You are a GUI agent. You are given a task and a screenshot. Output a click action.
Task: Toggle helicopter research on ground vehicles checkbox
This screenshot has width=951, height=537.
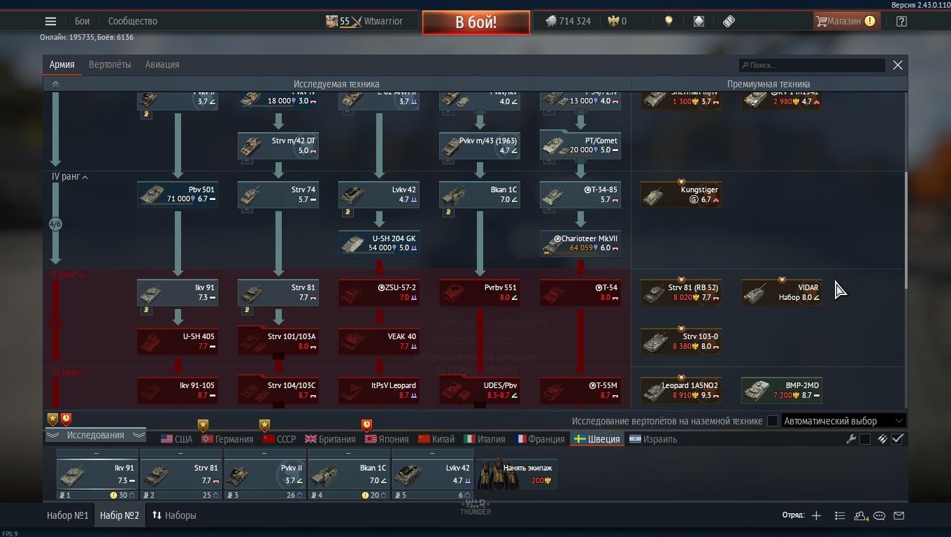tap(772, 421)
